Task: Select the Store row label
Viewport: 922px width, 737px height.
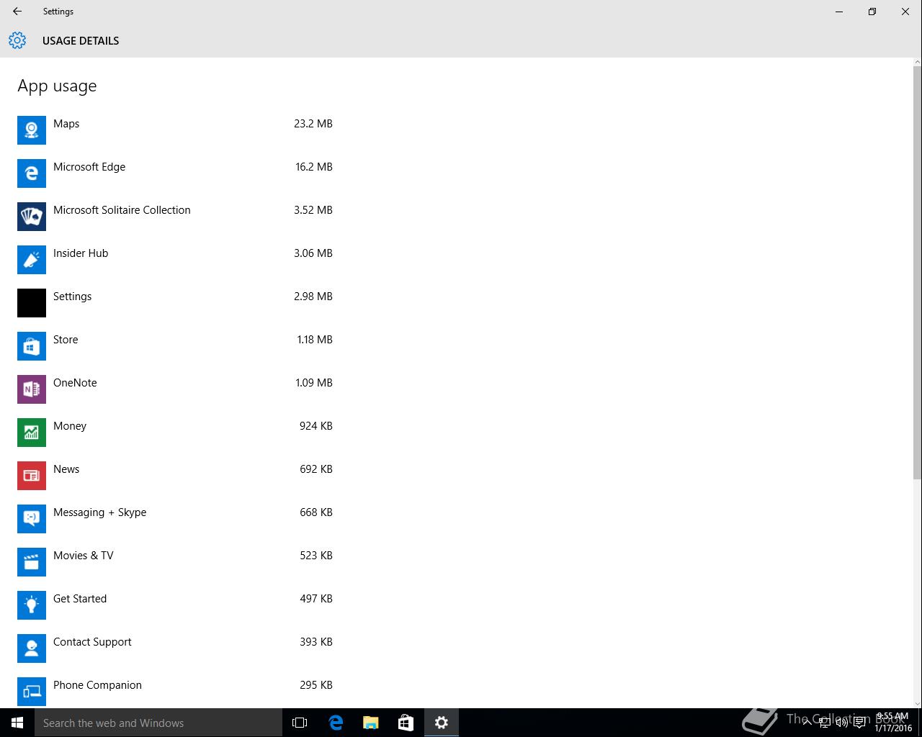Action: [66, 340]
